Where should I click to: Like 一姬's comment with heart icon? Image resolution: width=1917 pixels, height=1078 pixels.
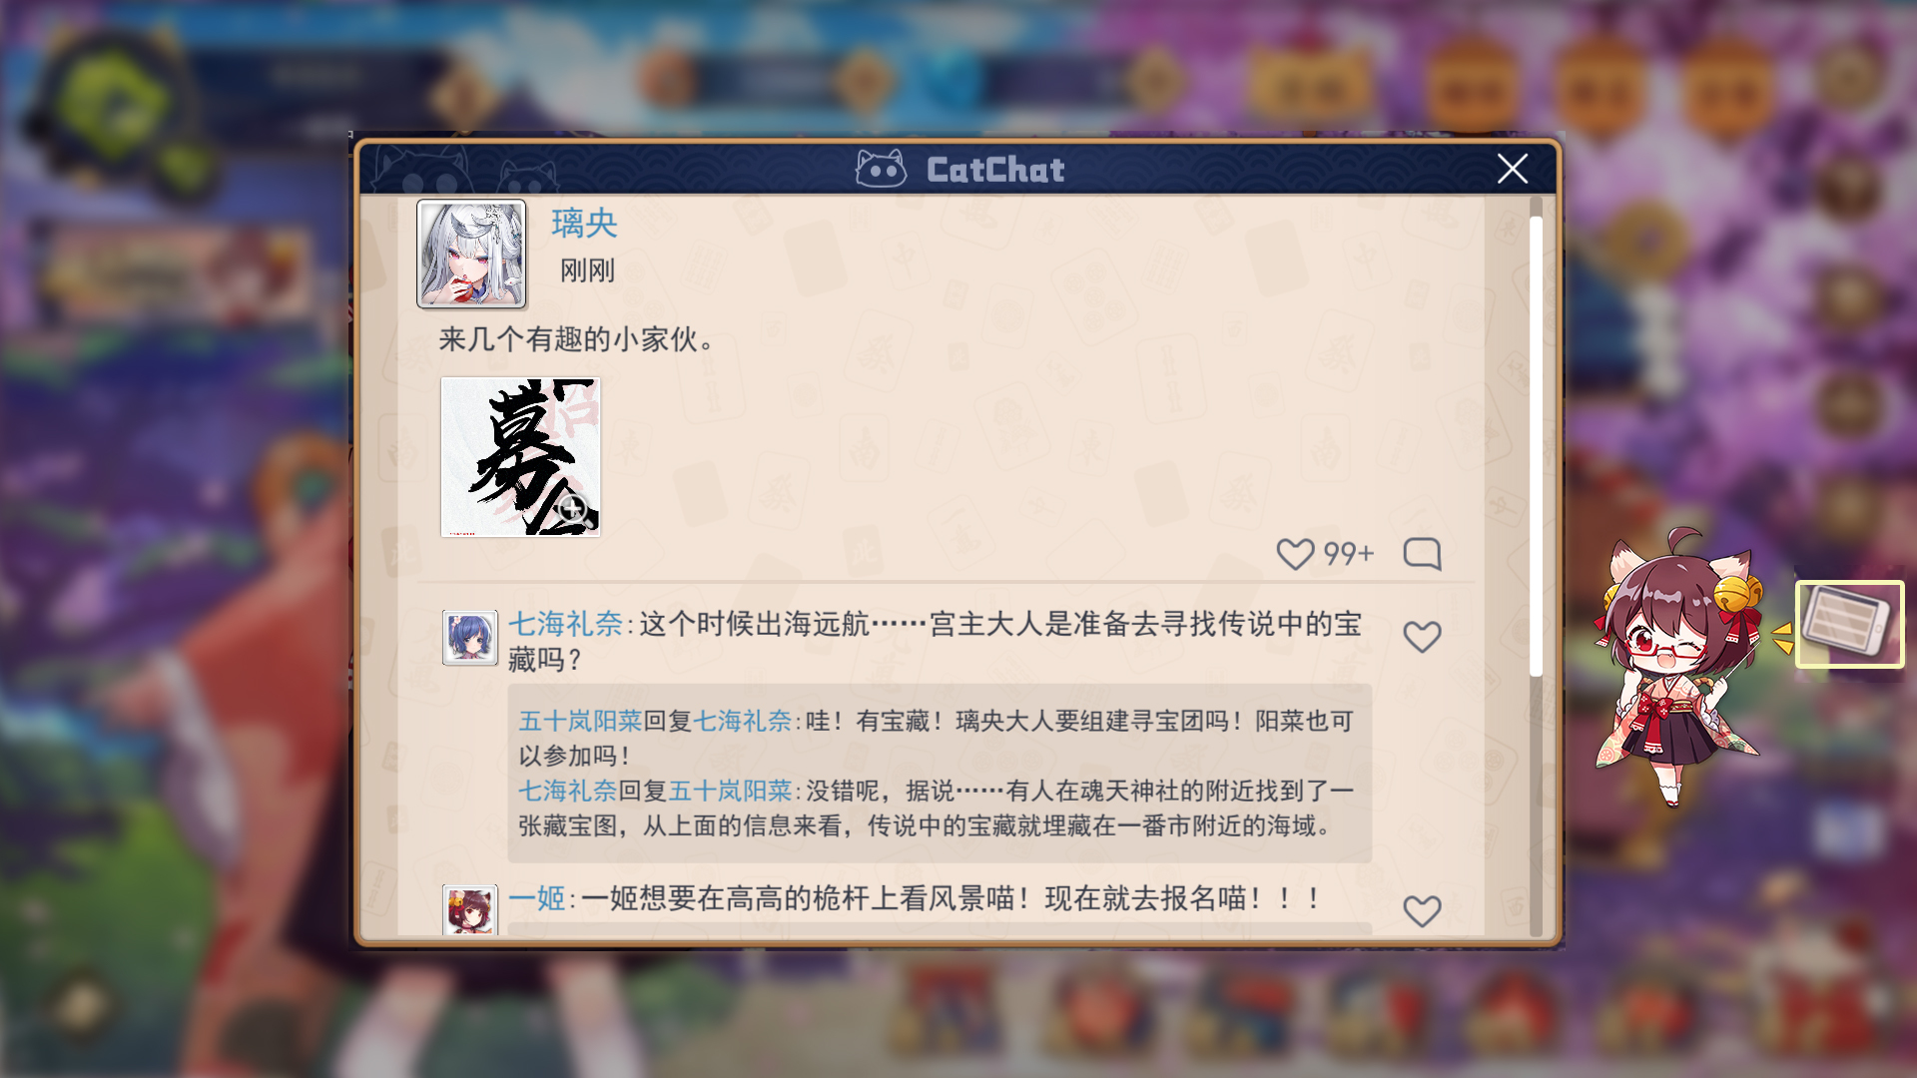[1422, 910]
